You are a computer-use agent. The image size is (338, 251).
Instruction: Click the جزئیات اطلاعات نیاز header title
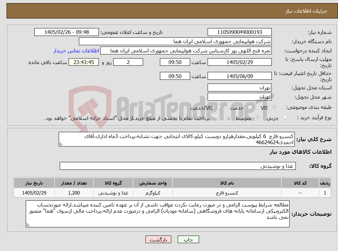point(306,11)
